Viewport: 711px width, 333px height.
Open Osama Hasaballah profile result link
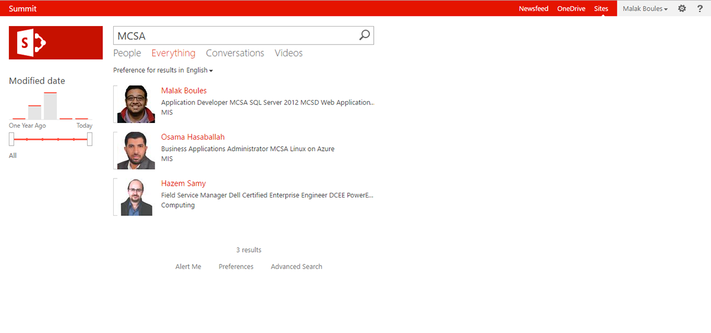point(193,137)
